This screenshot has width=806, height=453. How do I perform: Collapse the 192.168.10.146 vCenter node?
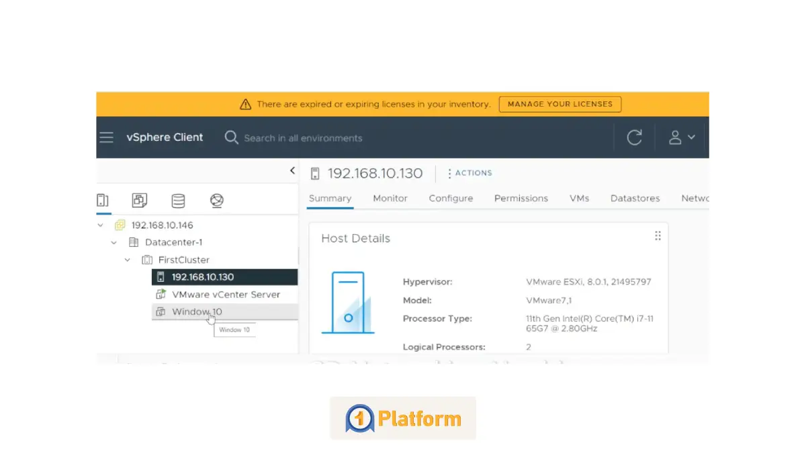tap(101, 225)
